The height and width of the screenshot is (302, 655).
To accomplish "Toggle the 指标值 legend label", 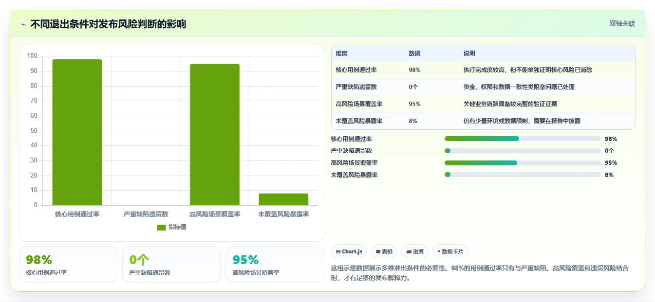I will pyautogui.click(x=177, y=227).
